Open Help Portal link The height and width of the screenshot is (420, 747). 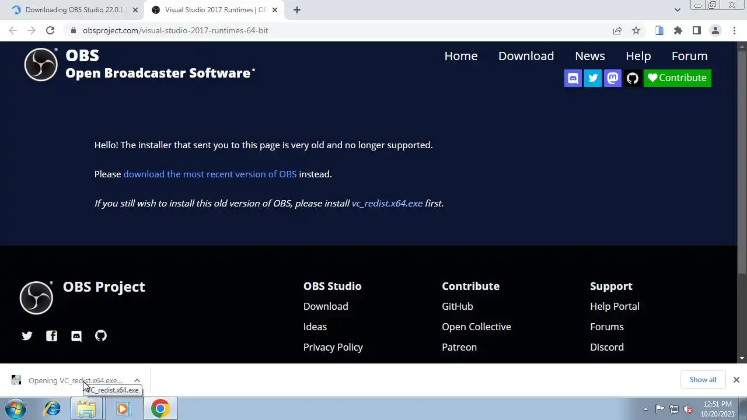pos(615,306)
